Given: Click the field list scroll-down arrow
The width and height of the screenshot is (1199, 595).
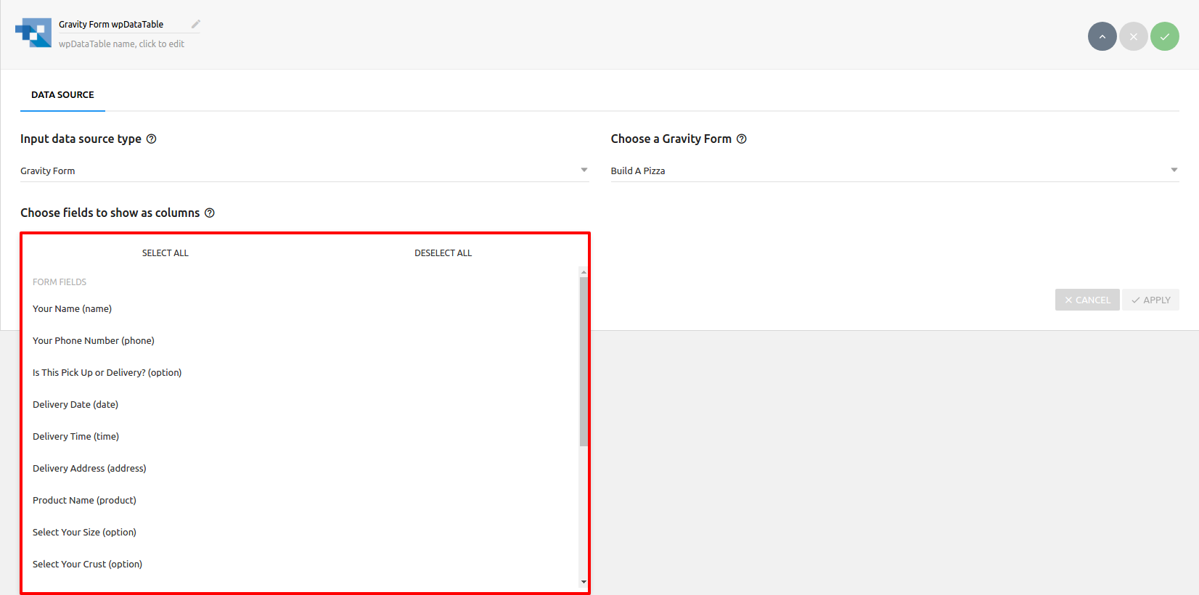Looking at the screenshot, I should point(584,582).
